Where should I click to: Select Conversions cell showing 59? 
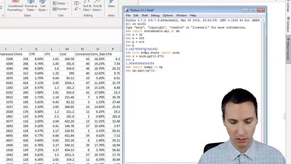point(82,136)
